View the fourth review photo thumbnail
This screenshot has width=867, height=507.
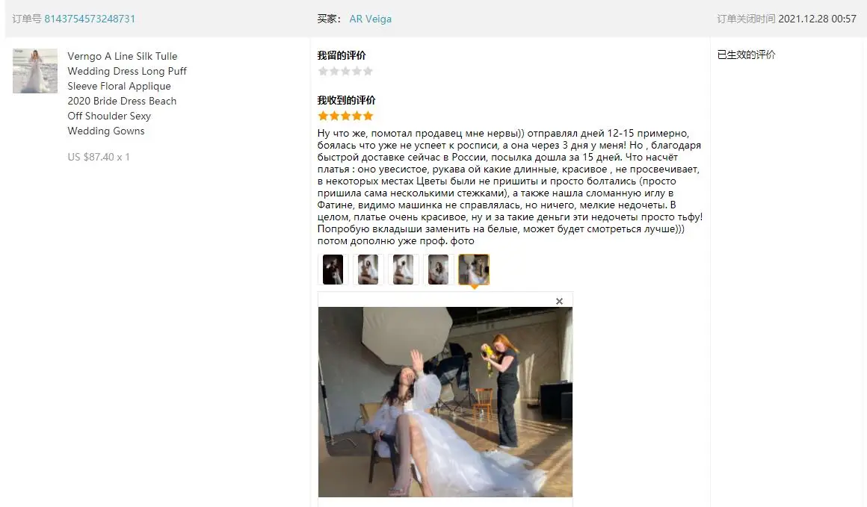pos(438,270)
